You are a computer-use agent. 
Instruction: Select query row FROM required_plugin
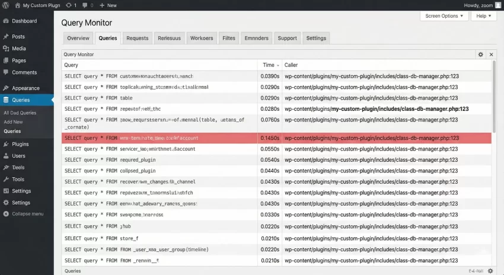coord(276,159)
